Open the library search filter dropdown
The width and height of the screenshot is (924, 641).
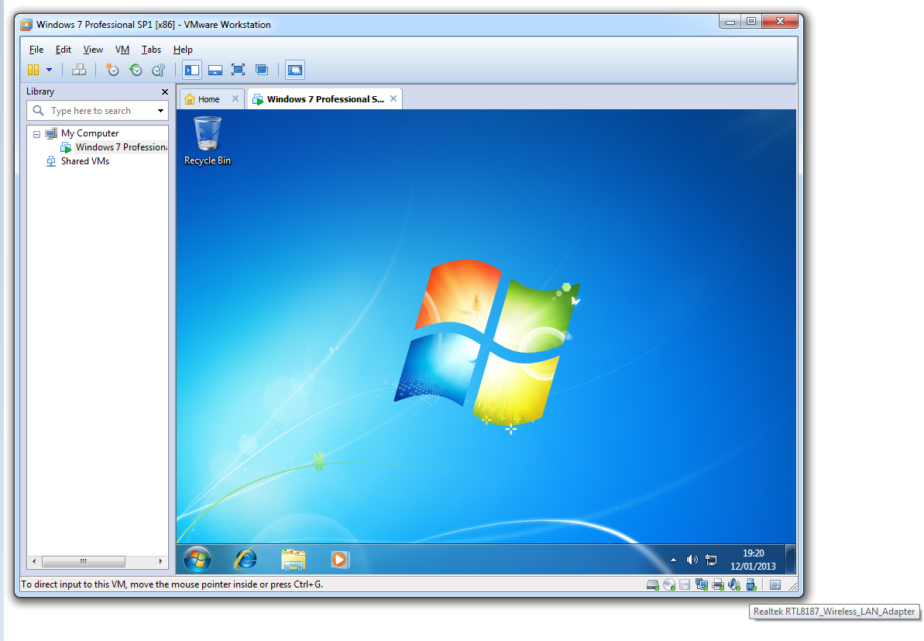click(161, 111)
